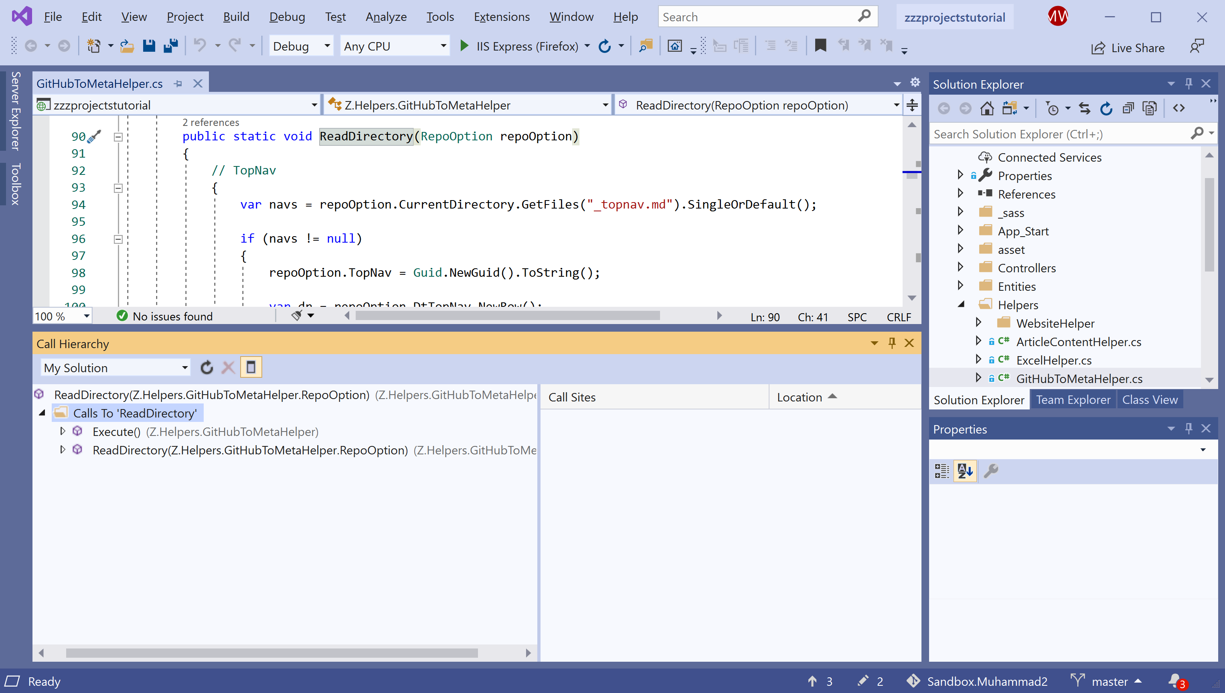
Task: Click the Collapse All icon in Solution Explorer
Action: click(1128, 109)
